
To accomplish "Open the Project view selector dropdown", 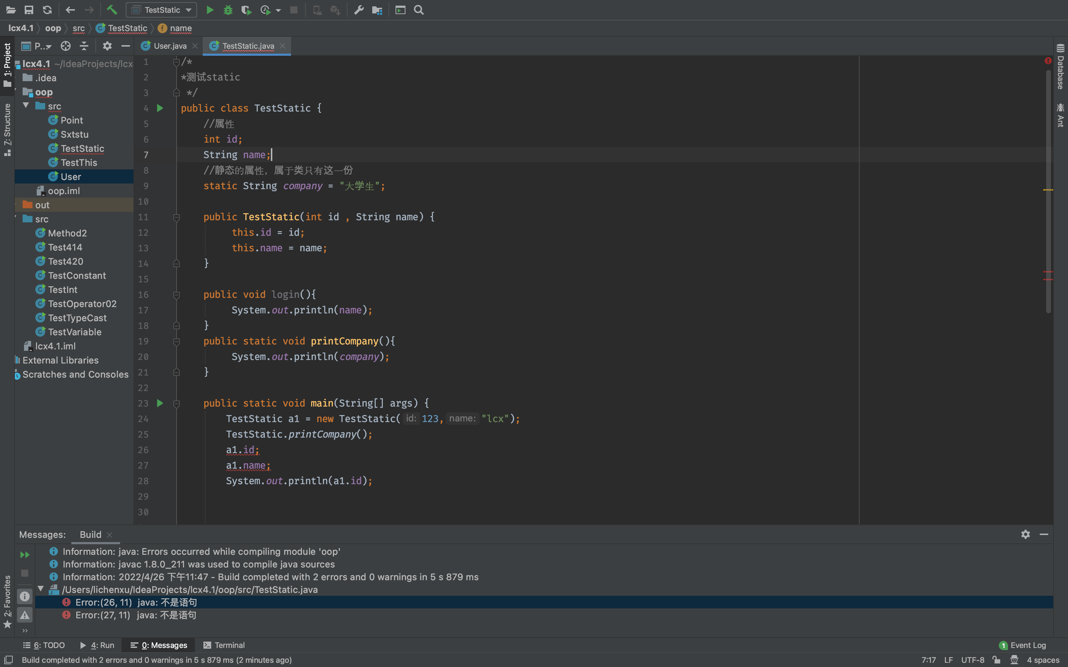I will (37, 46).
